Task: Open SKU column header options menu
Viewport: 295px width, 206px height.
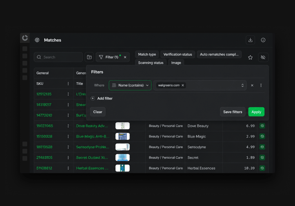Action: 68,83
